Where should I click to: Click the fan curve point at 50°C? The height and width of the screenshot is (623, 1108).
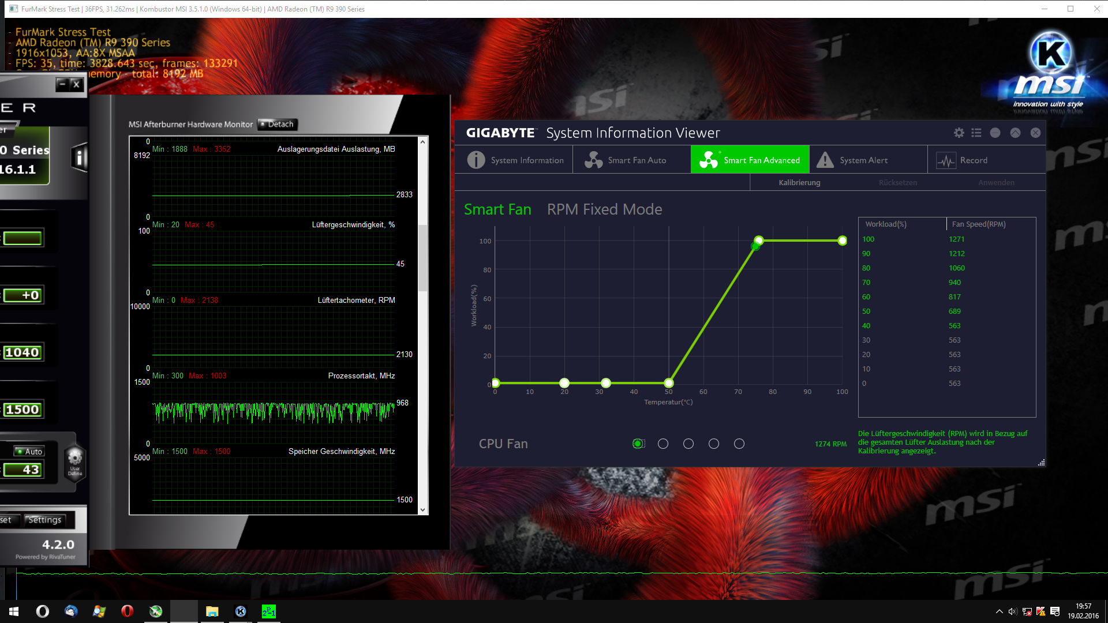pyautogui.click(x=669, y=383)
